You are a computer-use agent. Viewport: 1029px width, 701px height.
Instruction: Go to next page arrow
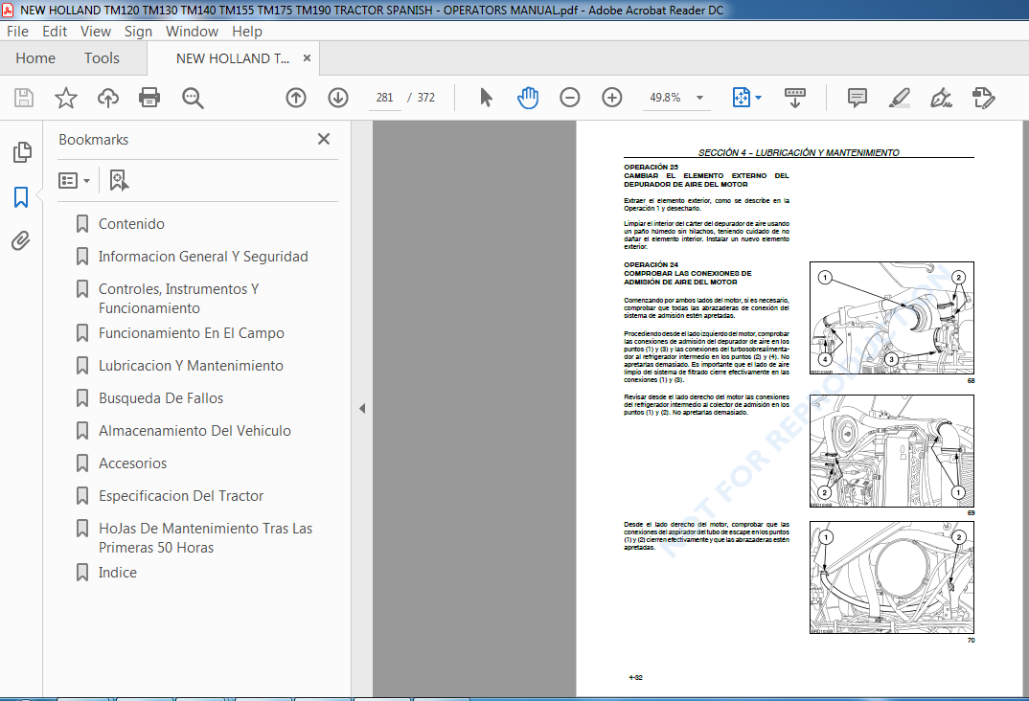click(x=338, y=98)
